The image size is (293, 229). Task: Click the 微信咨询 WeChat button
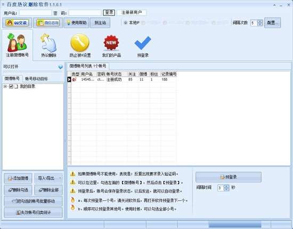click(x=48, y=23)
